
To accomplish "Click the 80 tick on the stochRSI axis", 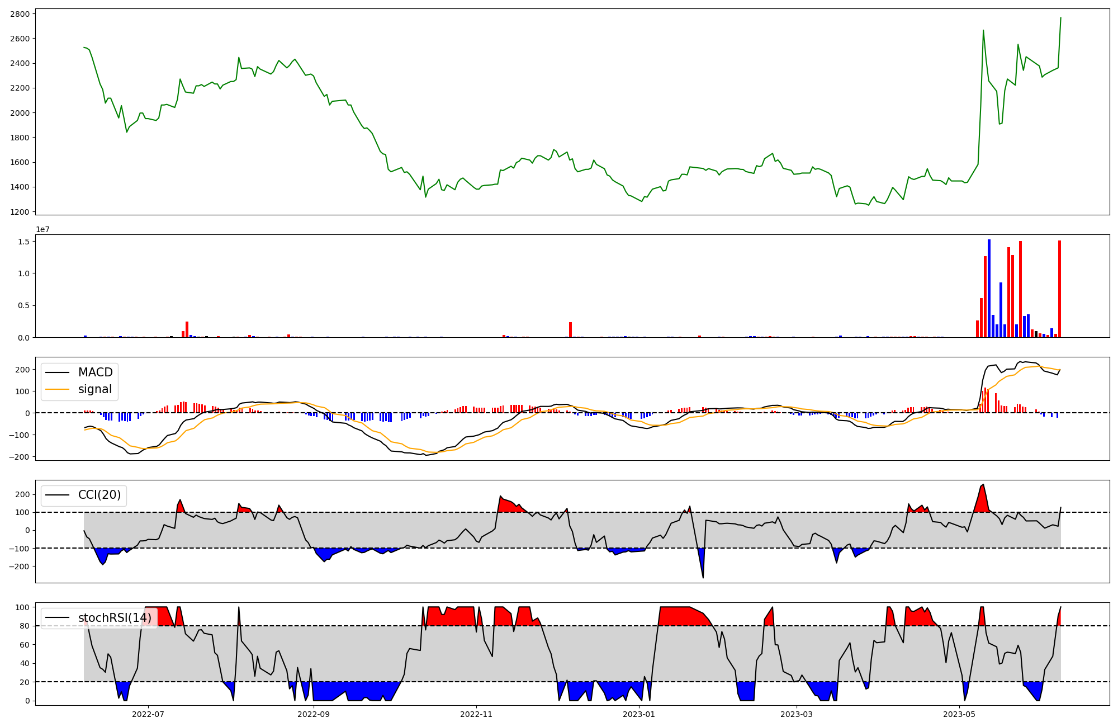I will 25,626.
